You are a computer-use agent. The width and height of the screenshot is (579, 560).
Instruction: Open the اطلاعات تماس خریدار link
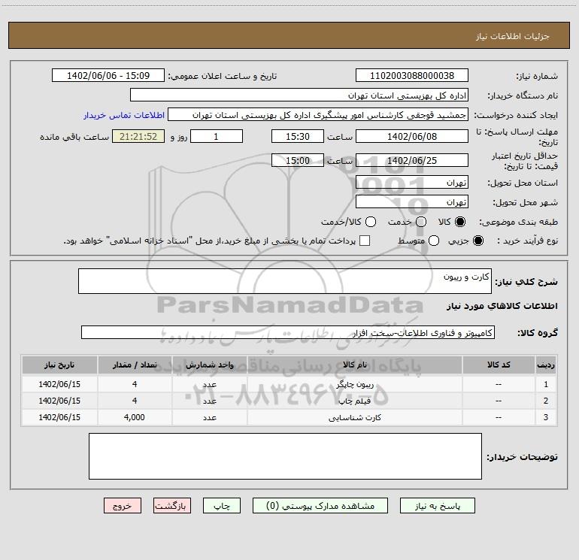click(124, 115)
